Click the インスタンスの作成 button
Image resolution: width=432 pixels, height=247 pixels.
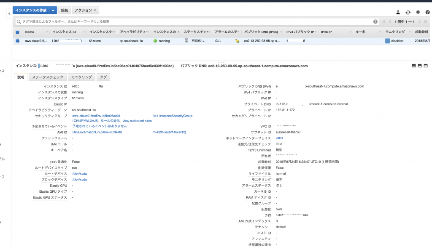31,11
